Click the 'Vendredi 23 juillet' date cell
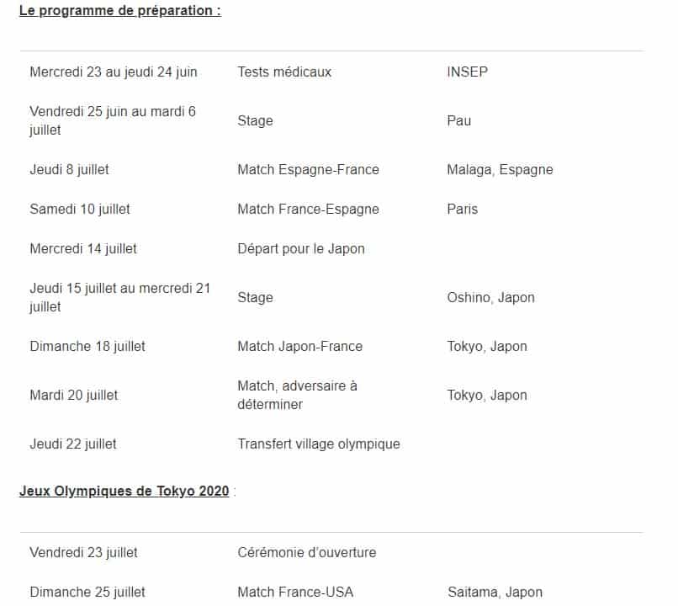Image resolution: width=678 pixels, height=606 pixels. 83,552
